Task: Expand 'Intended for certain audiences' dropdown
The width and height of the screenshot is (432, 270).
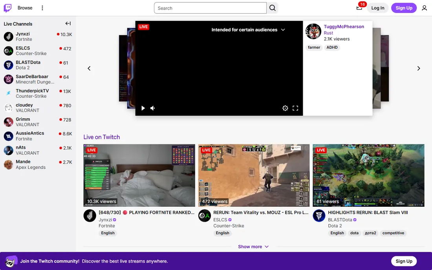Action: [x=248, y=30]
